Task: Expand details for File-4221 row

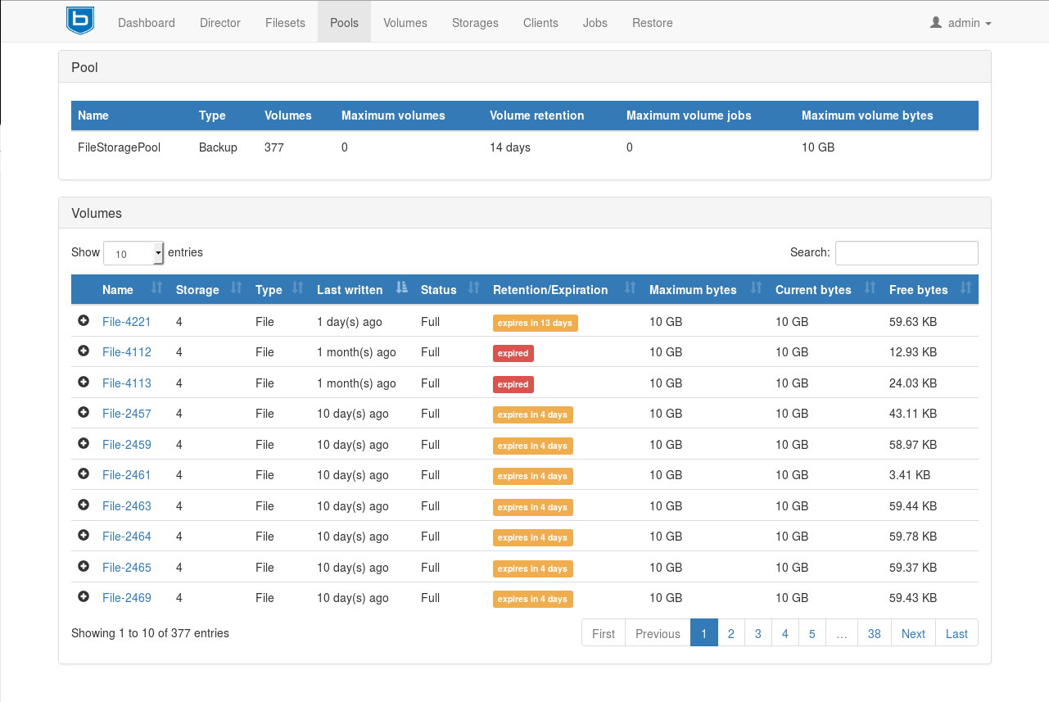Action: click(x=84, y=321)
